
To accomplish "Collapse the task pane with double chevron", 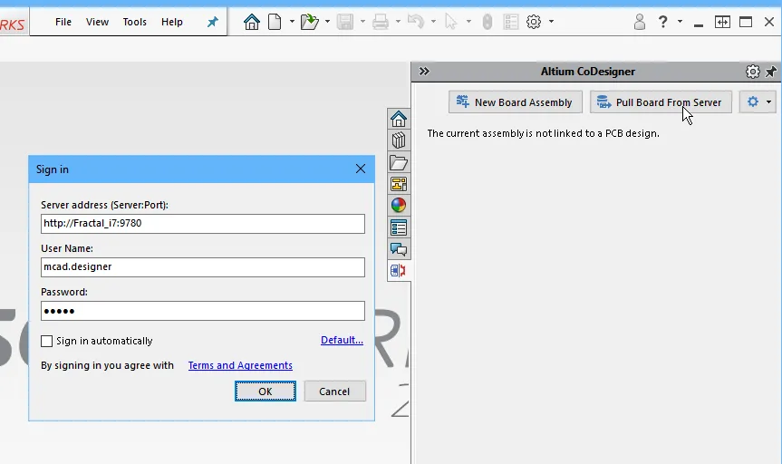I will point(424,72).
